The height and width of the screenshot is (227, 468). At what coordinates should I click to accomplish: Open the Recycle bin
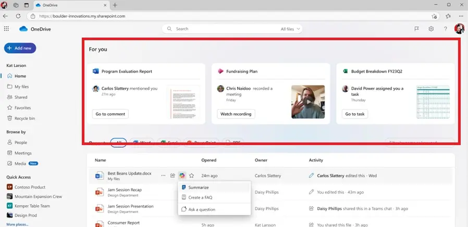coord(25,118)
